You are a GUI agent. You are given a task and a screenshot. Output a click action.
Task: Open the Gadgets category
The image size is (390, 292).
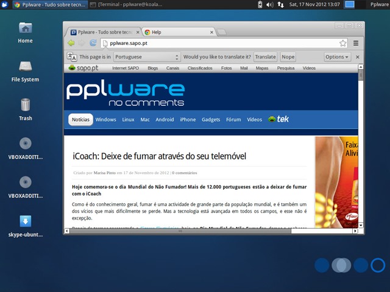click(211, 119)
